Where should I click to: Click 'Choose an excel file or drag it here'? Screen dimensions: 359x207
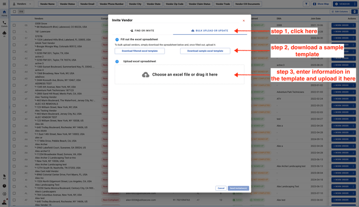tap(185, 75)
